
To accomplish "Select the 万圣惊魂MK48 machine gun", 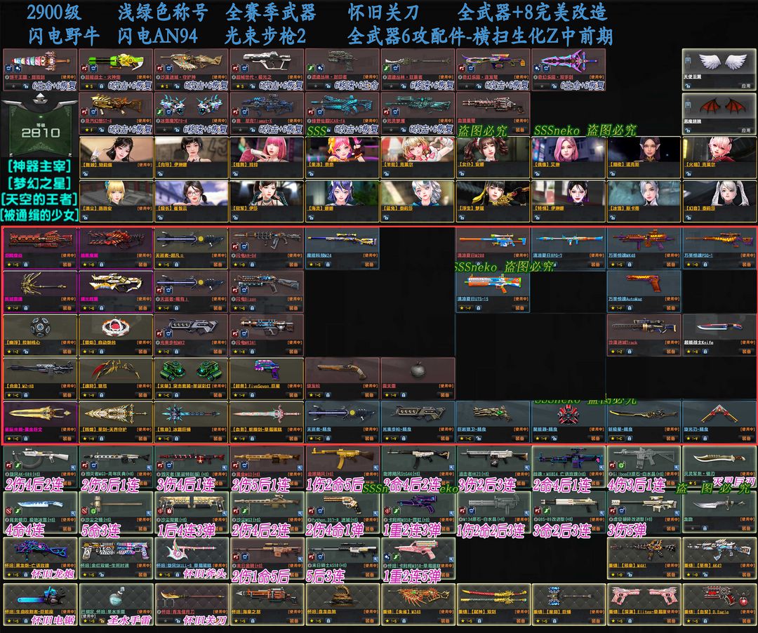I will (x=644, y=248).
